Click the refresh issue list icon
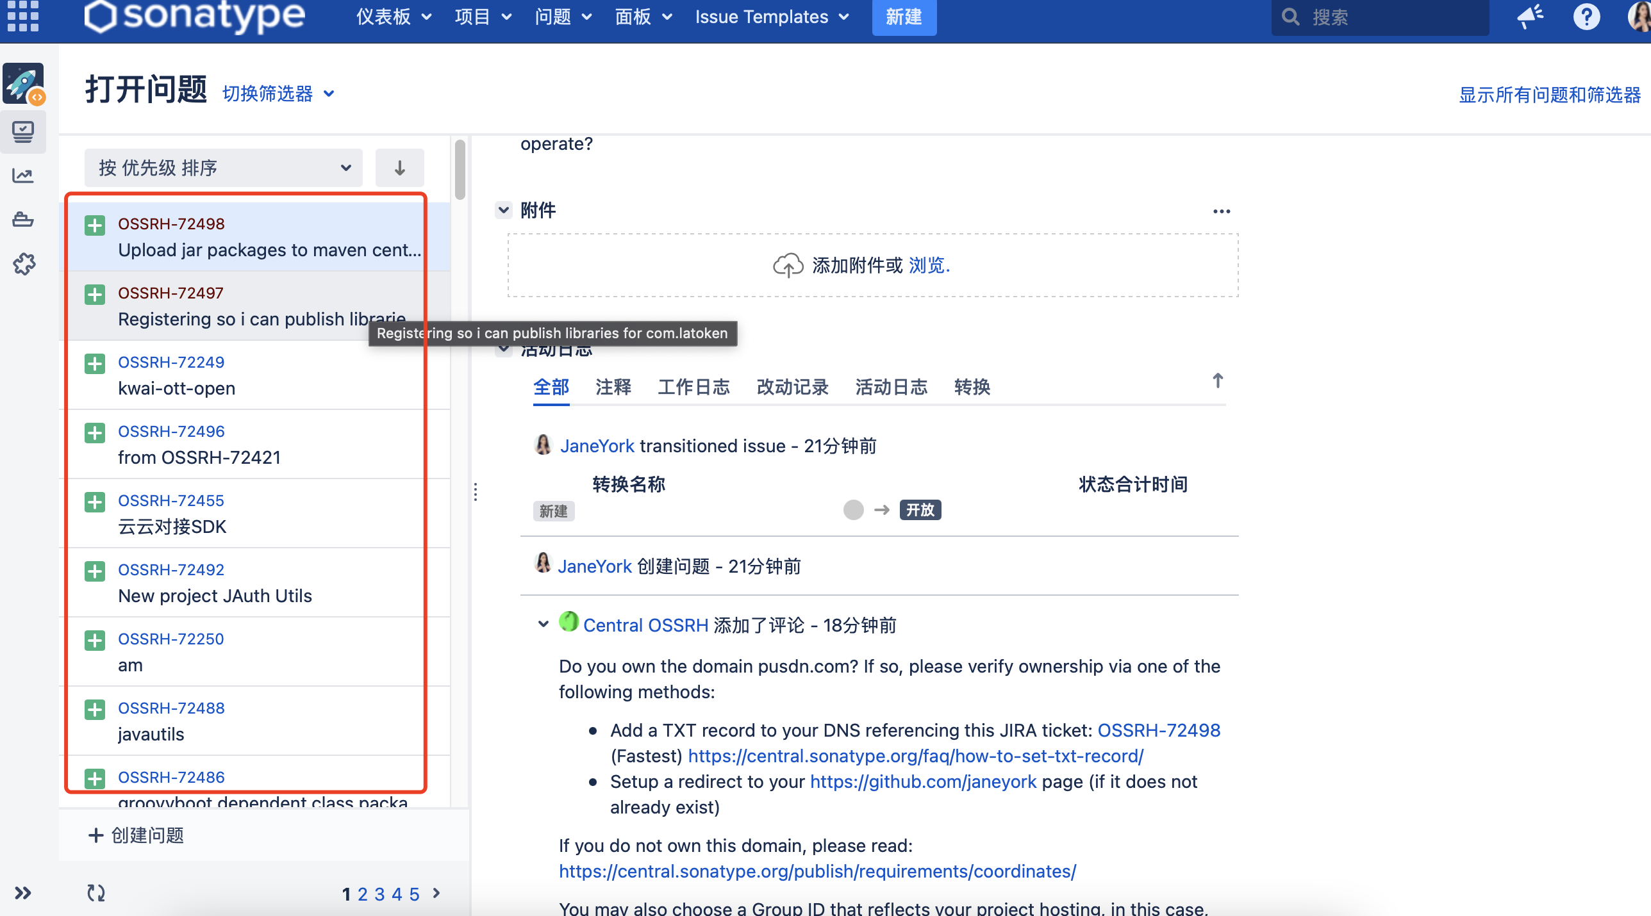1651x916 pixels. click(x=96, y=893)
